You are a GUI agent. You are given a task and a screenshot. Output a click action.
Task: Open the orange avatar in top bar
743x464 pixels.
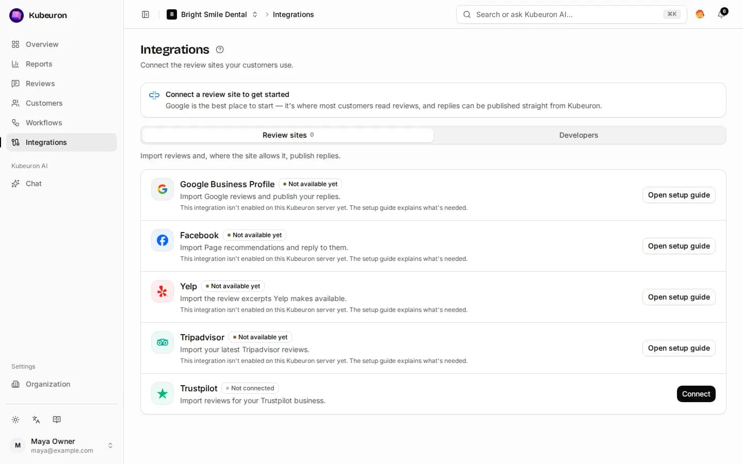click(x=700, y=14)
